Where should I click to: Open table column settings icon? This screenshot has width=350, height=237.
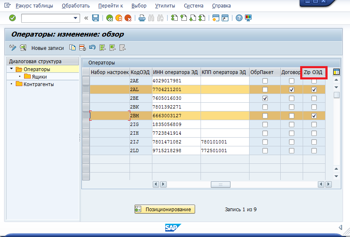[336, 72]
